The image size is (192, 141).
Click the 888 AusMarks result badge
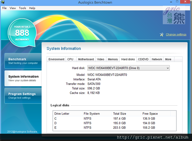point(22,33)
